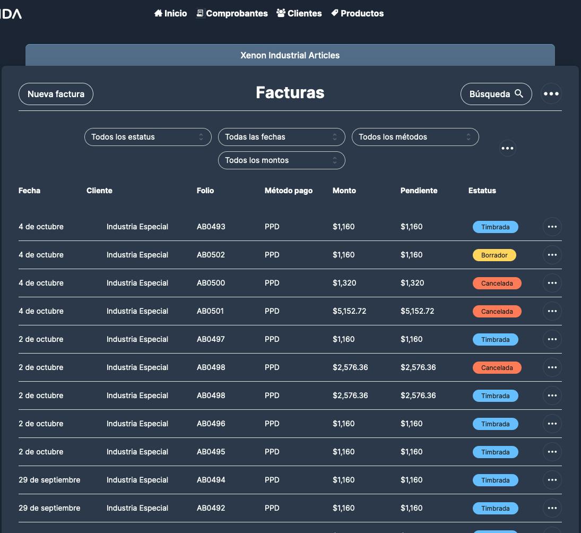Open more filters ellipsis beside the filter dropdowns
Viewport: 581px width, 533px height.
coord(507,148)
